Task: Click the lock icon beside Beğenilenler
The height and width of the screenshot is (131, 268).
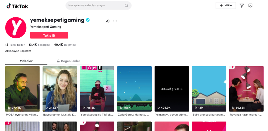Action: coord(58,61)
